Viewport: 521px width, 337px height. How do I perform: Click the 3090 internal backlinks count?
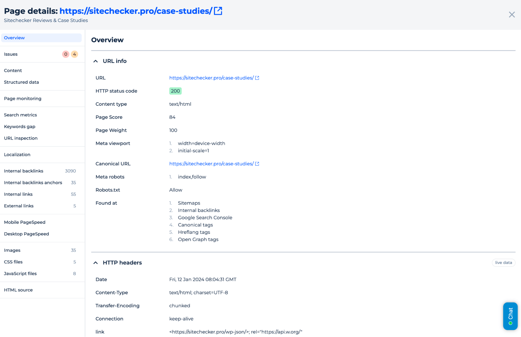click(x=70, y=171)
